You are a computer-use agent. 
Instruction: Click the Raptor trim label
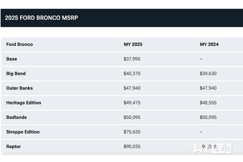14,147
